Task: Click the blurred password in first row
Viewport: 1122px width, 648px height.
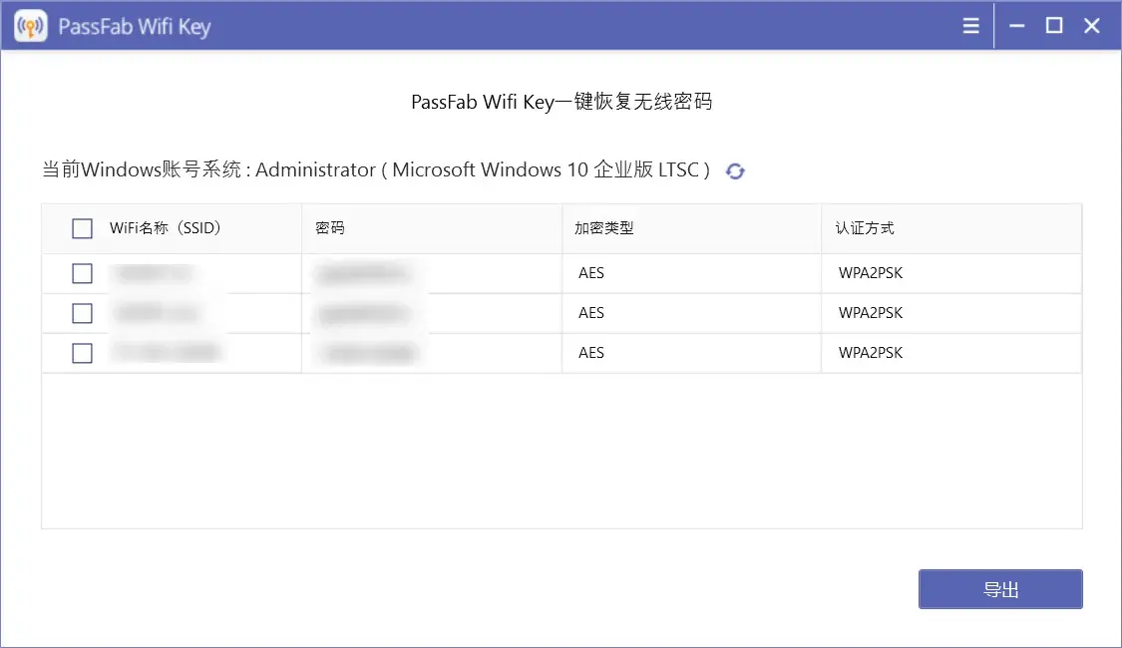Action: (365, 274)
